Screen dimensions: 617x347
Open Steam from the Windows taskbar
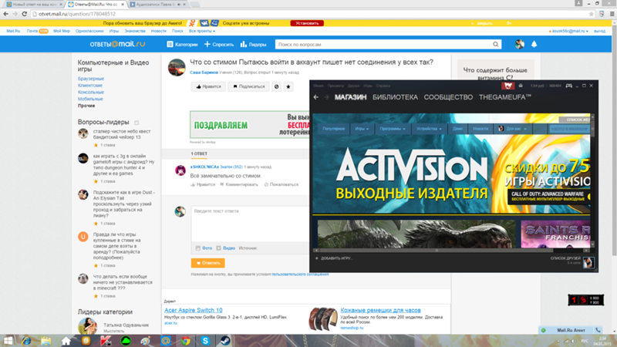click(x=225, y=341)
